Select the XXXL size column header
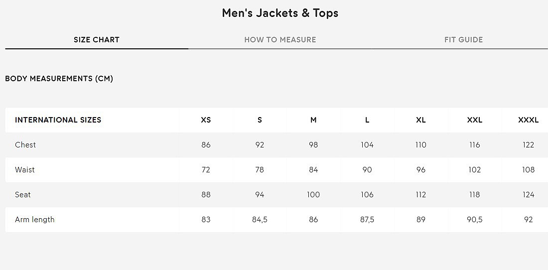 click(x=529, y=120)
